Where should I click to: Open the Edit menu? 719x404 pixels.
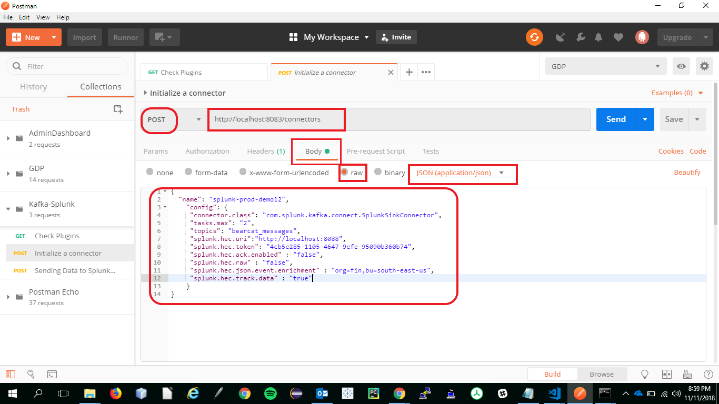click(x=24, y=17)
